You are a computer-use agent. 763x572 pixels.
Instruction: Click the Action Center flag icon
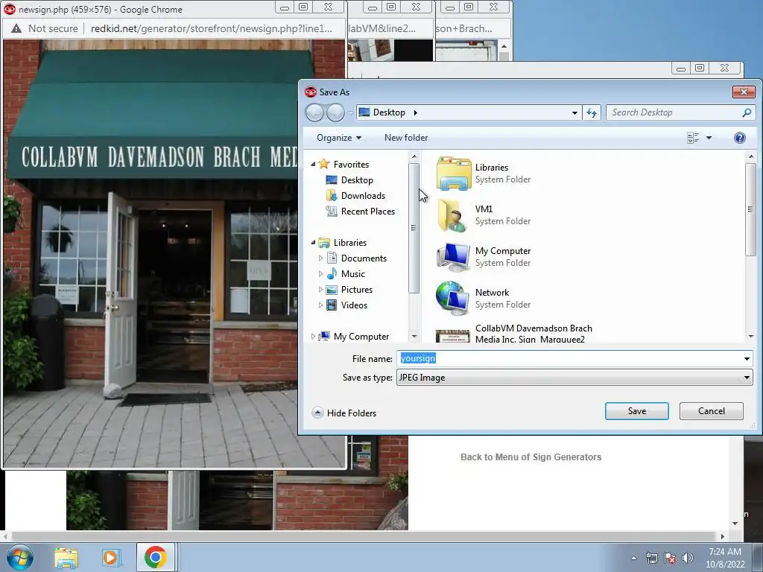click(670, 558)
